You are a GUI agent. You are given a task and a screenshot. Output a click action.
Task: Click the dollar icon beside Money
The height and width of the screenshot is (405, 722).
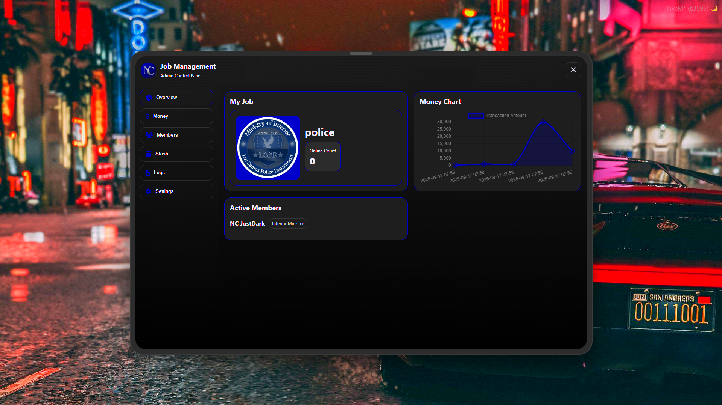pos(147,116)
